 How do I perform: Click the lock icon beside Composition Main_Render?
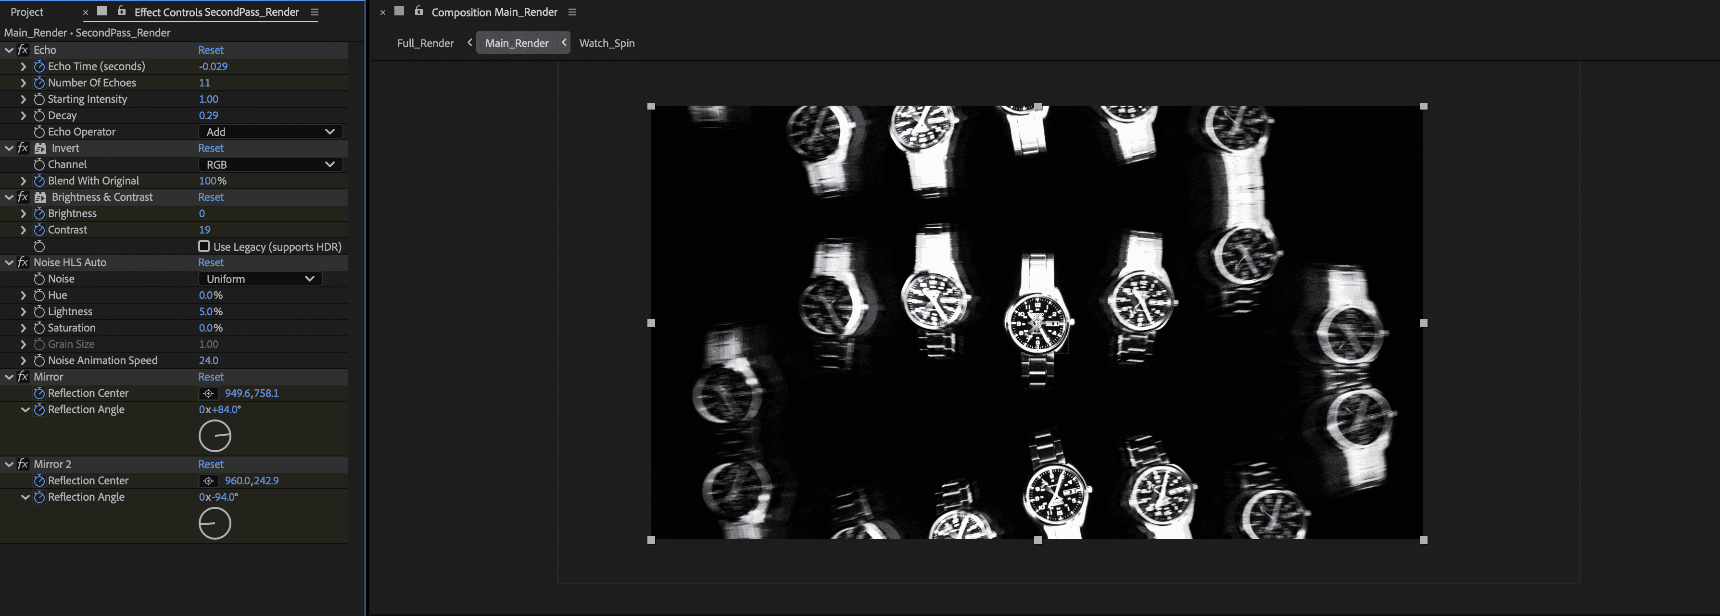pyautogui.click(x=418, y=12)
